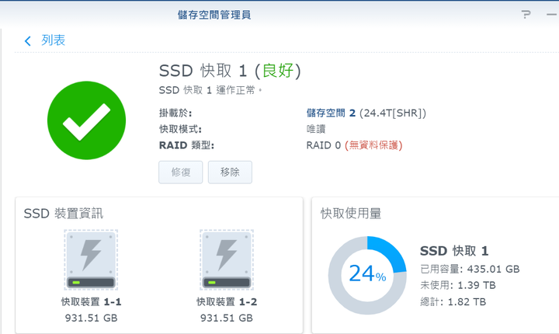Open the 儲存空間 2 volume link

[331, 113]
